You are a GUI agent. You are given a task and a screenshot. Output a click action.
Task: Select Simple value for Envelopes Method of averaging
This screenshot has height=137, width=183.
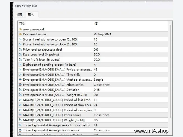tap(98, 80)
